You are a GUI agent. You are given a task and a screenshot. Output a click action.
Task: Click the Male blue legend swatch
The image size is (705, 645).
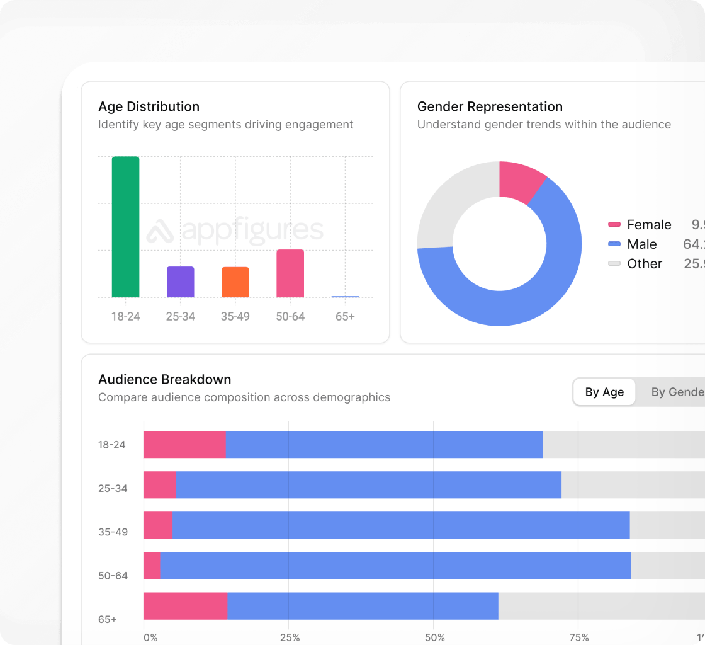coord(614,244)
